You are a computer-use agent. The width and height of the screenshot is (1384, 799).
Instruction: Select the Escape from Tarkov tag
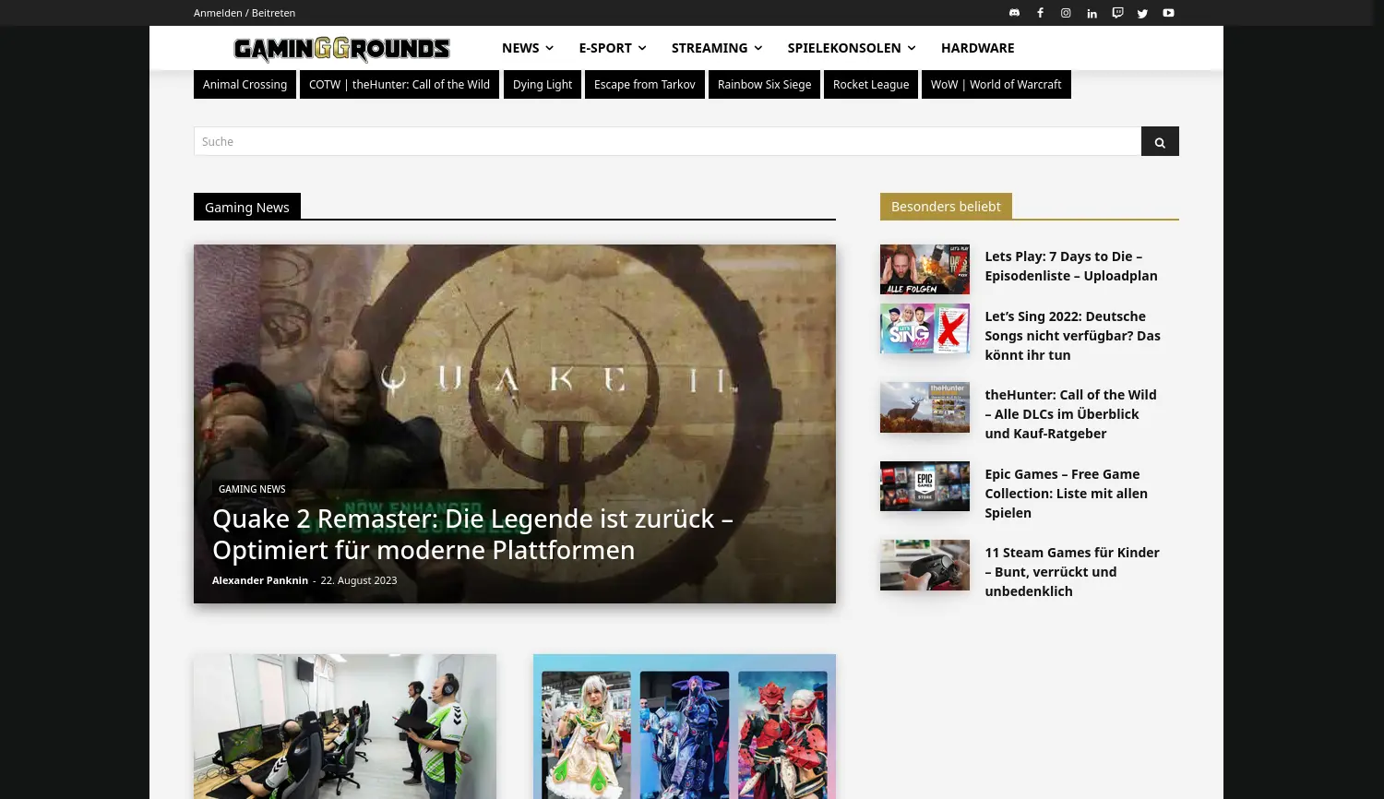(x=644, y=84)
